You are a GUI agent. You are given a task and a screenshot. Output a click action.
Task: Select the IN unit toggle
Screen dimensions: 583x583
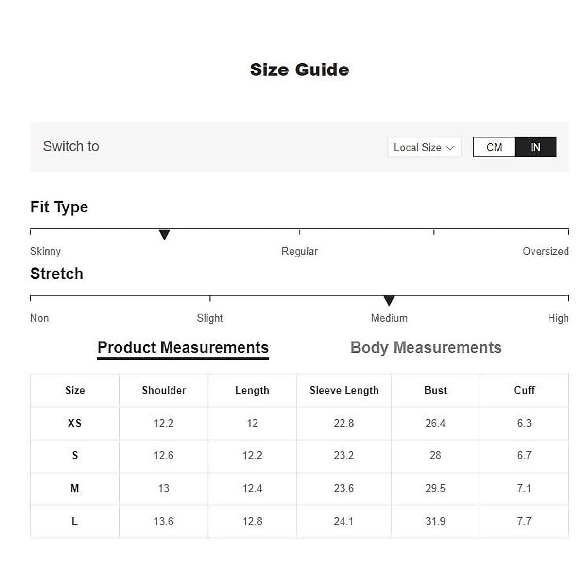535,147
